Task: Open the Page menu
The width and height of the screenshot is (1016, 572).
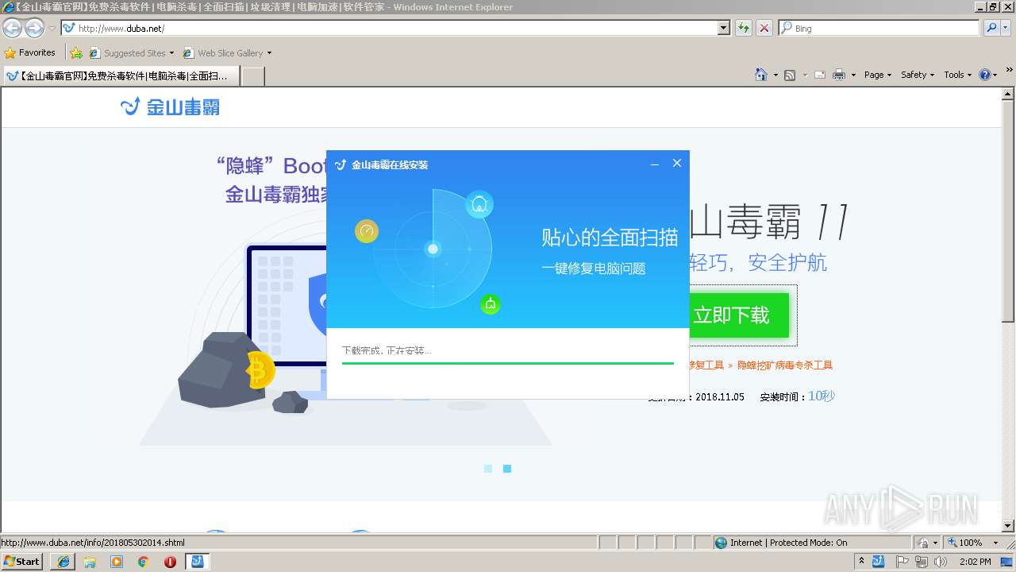Action: coord(878,75)
